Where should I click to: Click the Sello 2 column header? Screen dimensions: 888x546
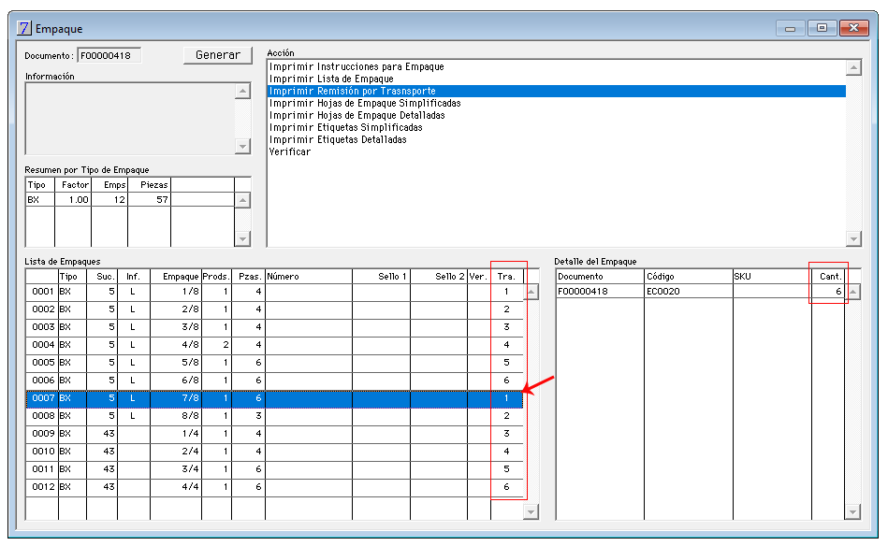[x=439, y=277]
